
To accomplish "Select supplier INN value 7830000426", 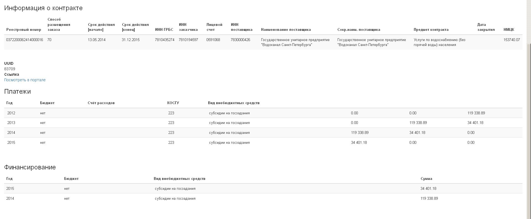I will 240,40.
